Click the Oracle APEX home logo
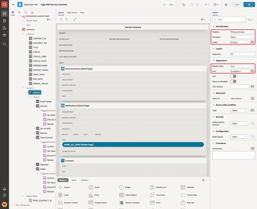This screenshot has width=257, height=209. click(5, 5)
